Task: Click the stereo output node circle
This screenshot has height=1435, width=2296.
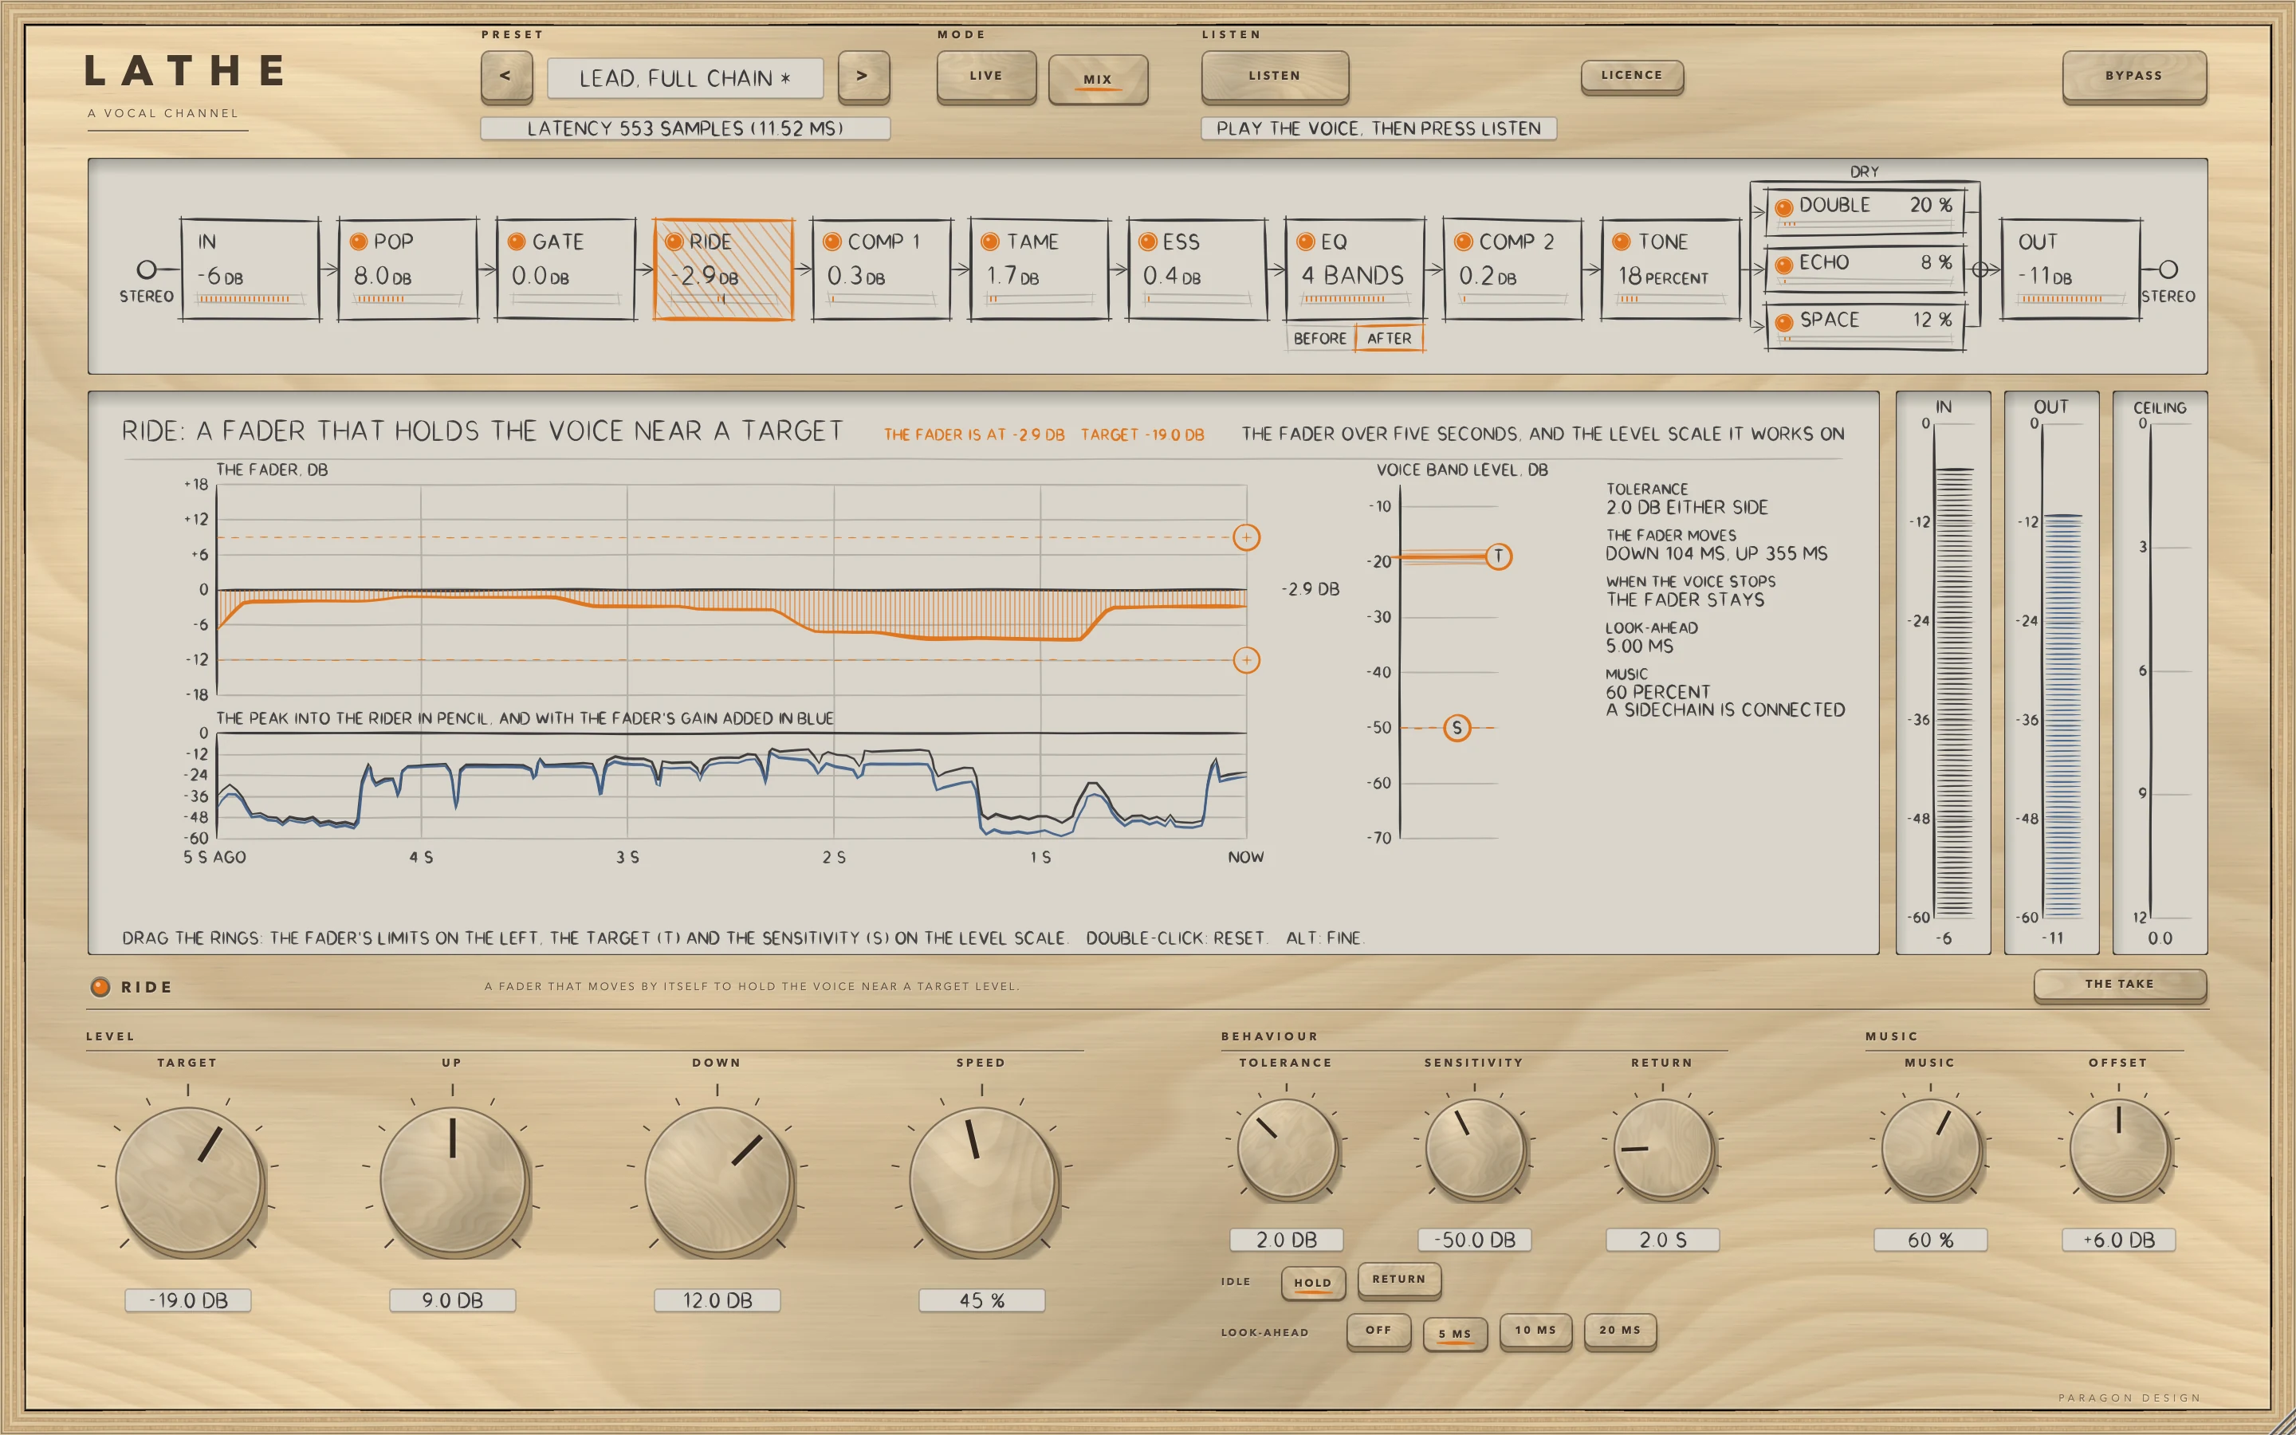Action: [x=2168, y=270]
